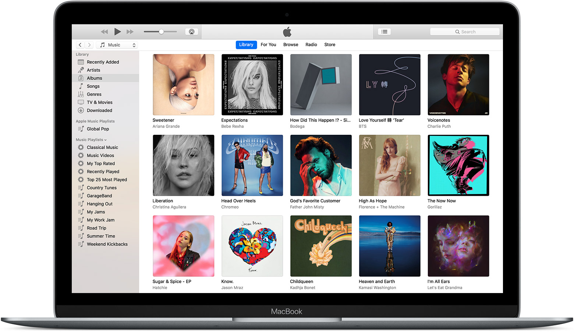574x332 pixels.
Task: Open the My Top Rated smart playlist
Action: [100, 163]
